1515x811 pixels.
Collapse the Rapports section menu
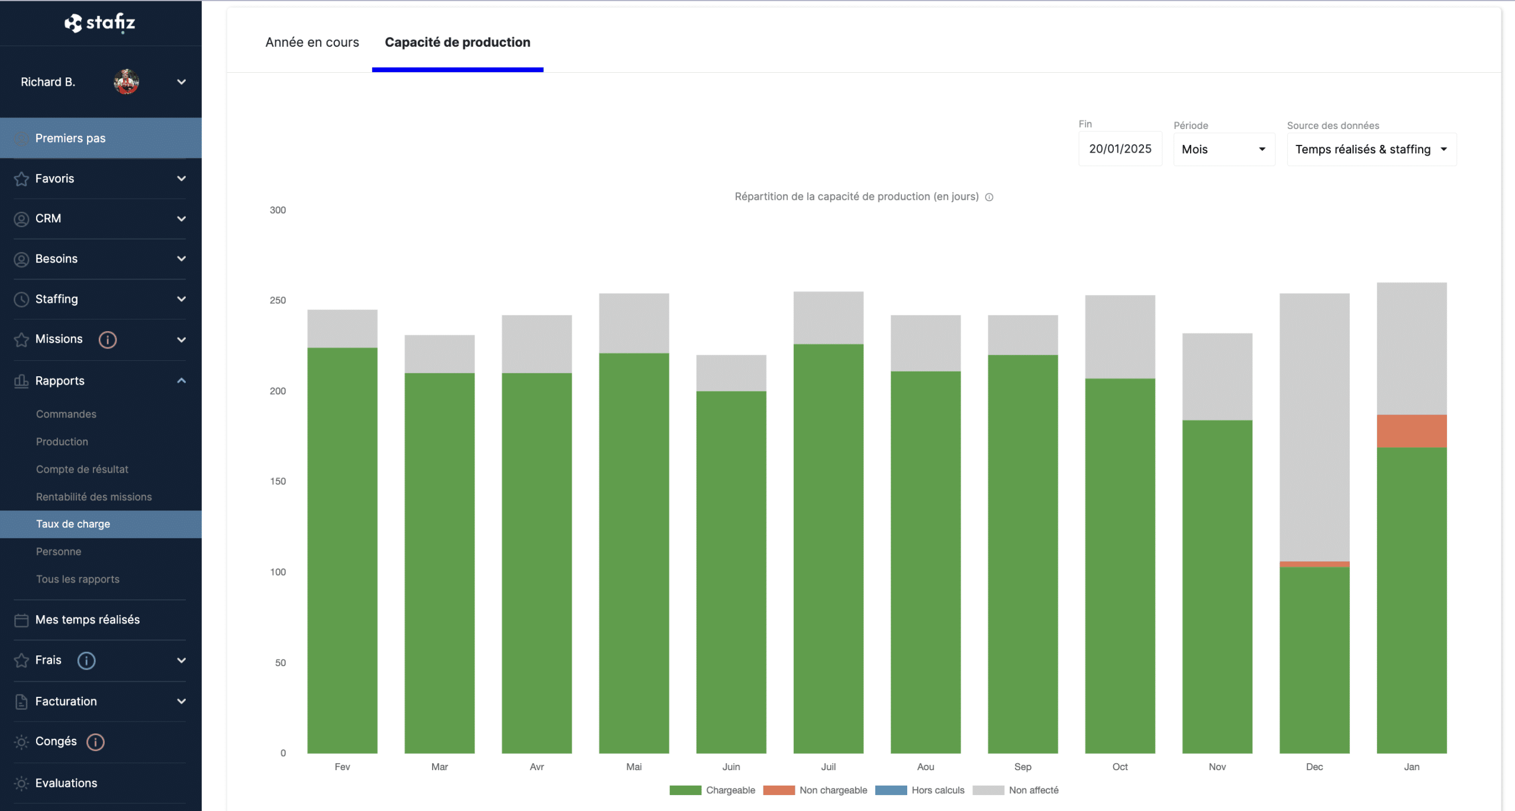point(182,379)
